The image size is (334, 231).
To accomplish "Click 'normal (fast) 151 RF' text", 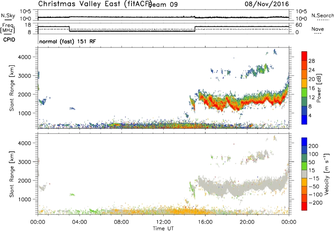I will pos(68,41).
